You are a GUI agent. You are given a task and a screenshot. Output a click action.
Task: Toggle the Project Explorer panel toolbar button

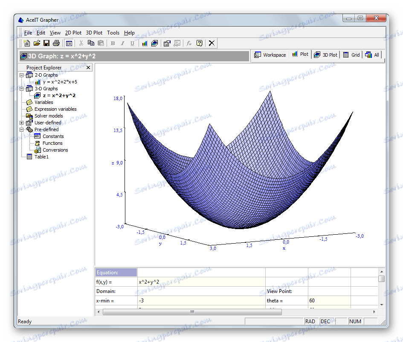point(69,43)
